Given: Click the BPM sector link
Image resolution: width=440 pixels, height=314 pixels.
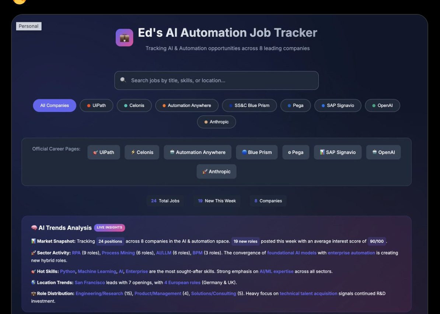Looking at the screenshot, I should pyautogui.click(x=198, y=253).
